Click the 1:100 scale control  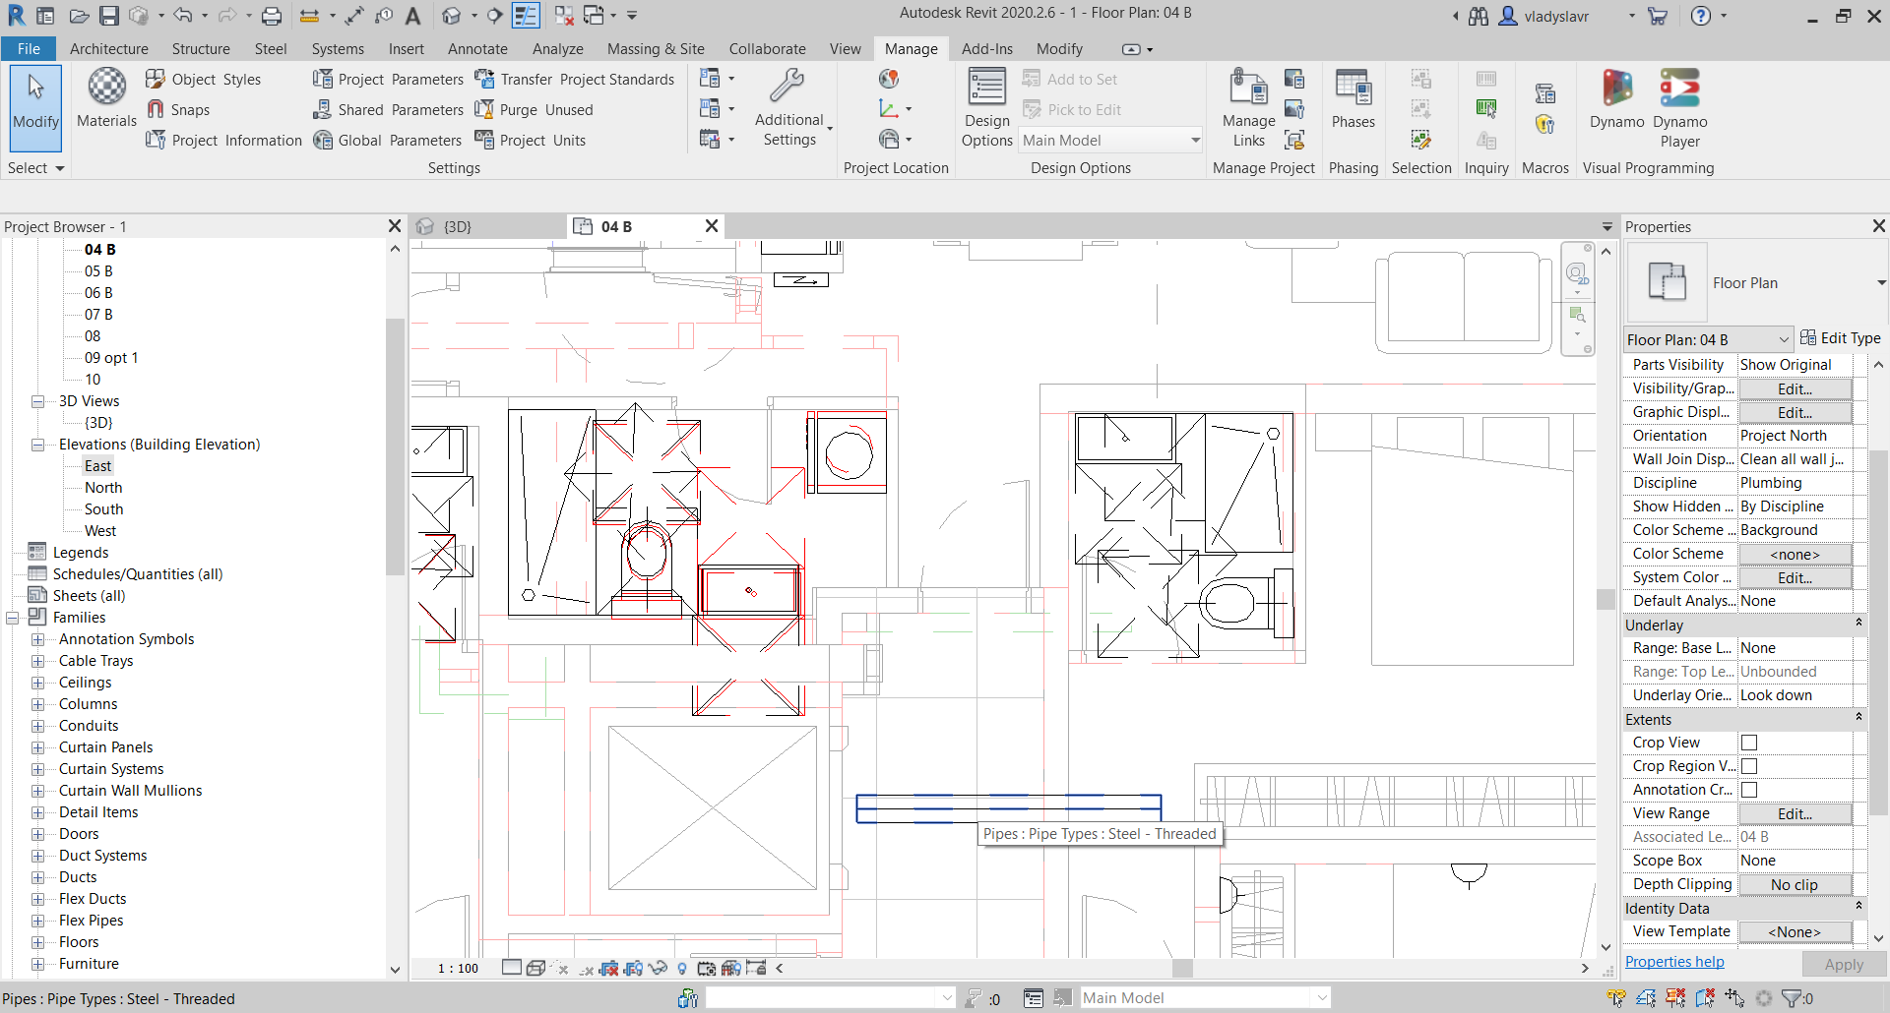tap(456, 968)
